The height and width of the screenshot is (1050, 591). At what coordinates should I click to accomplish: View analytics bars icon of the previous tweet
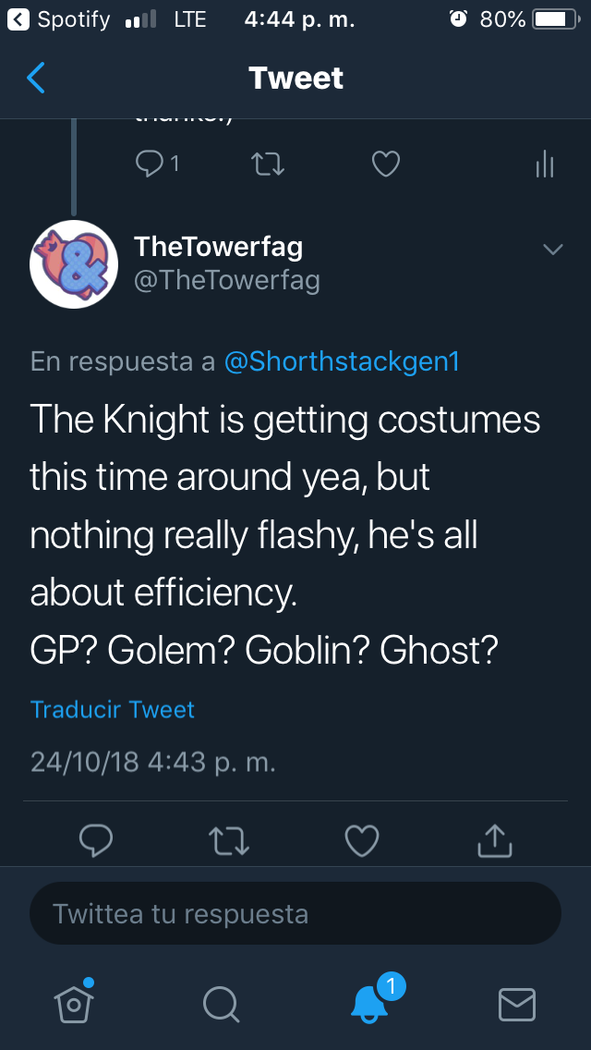tap(545, 165)
